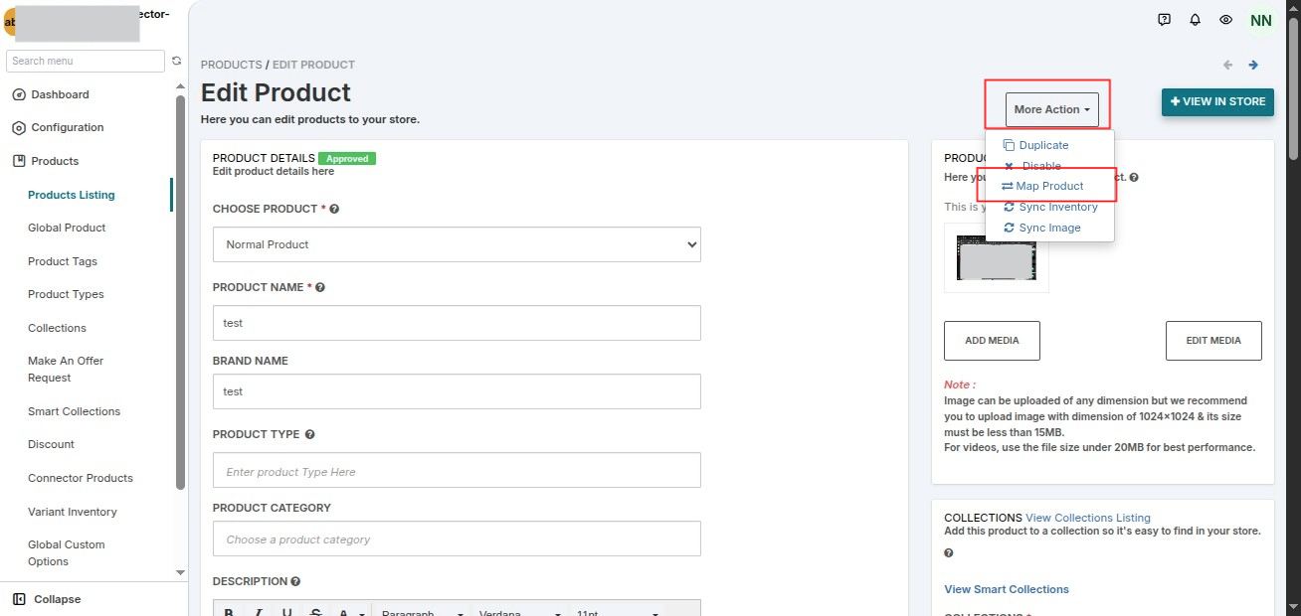Viewport: 1301px width, 616px height.
Task: Open the Paragraph format dropdown
Action: (x=422, y=614)
